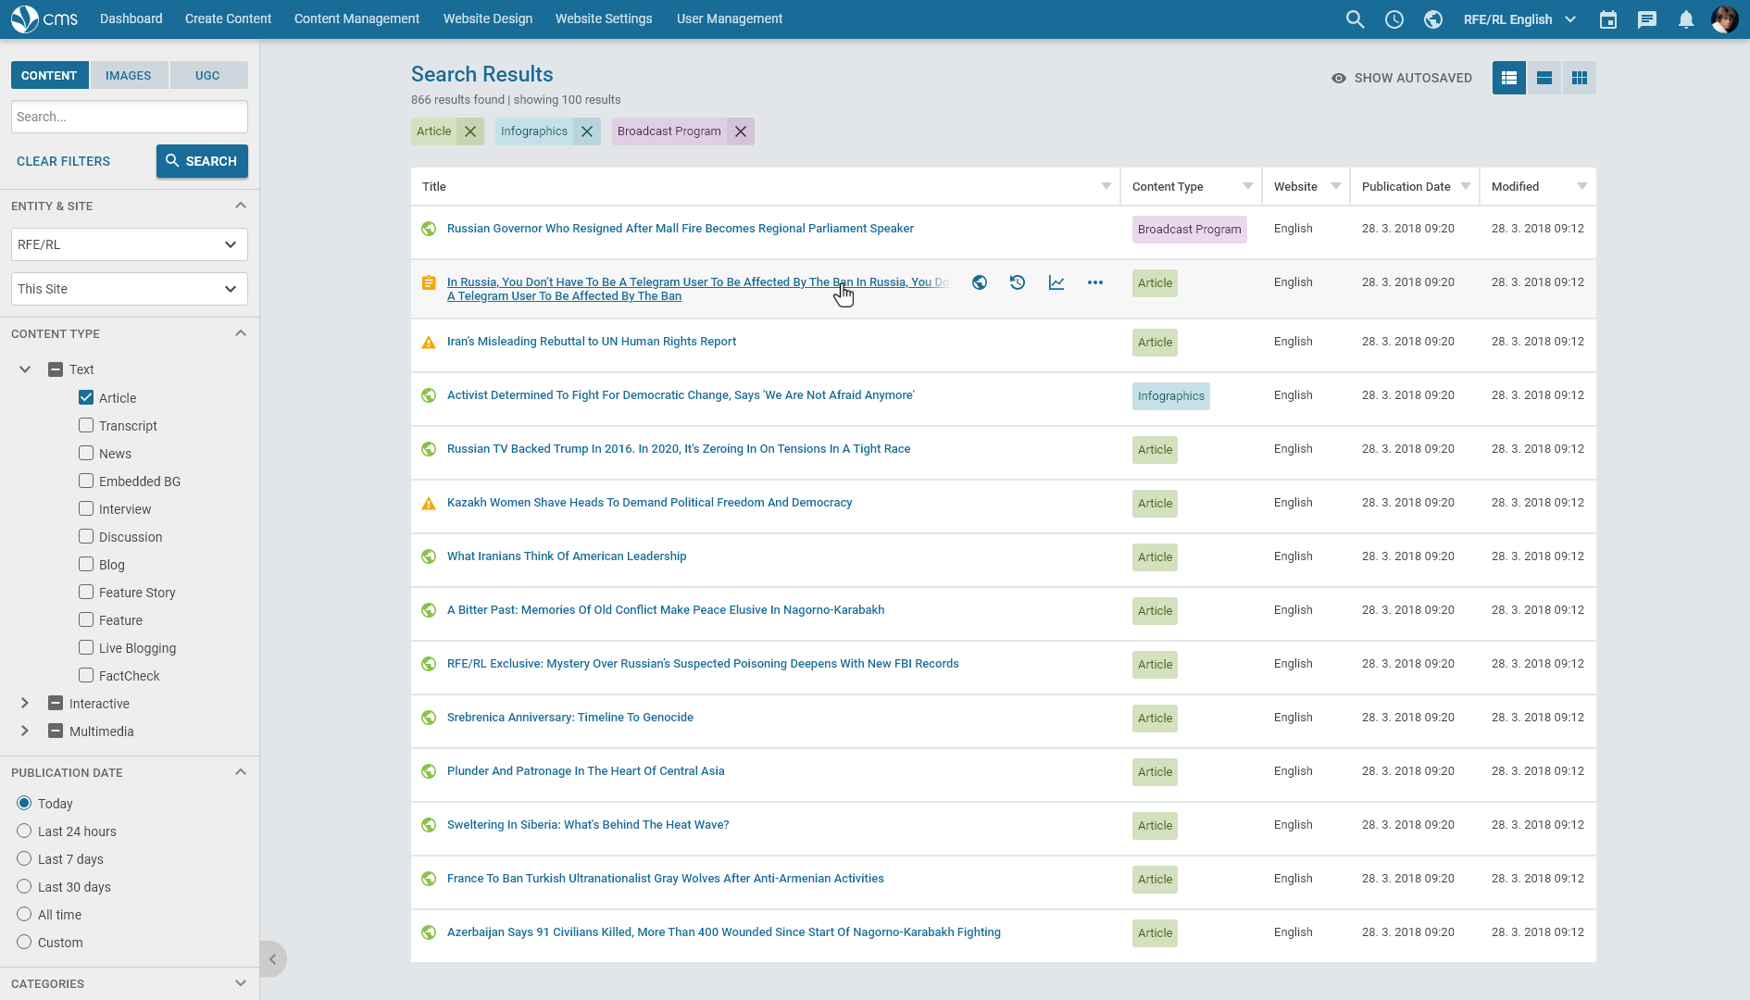Click the CMS logo
The image size is (1750, 1000).
pyautogui.click(x=44, y=19)
